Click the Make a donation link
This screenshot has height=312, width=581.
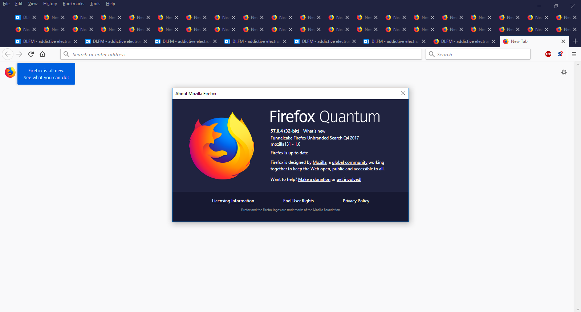coord(314,179)
